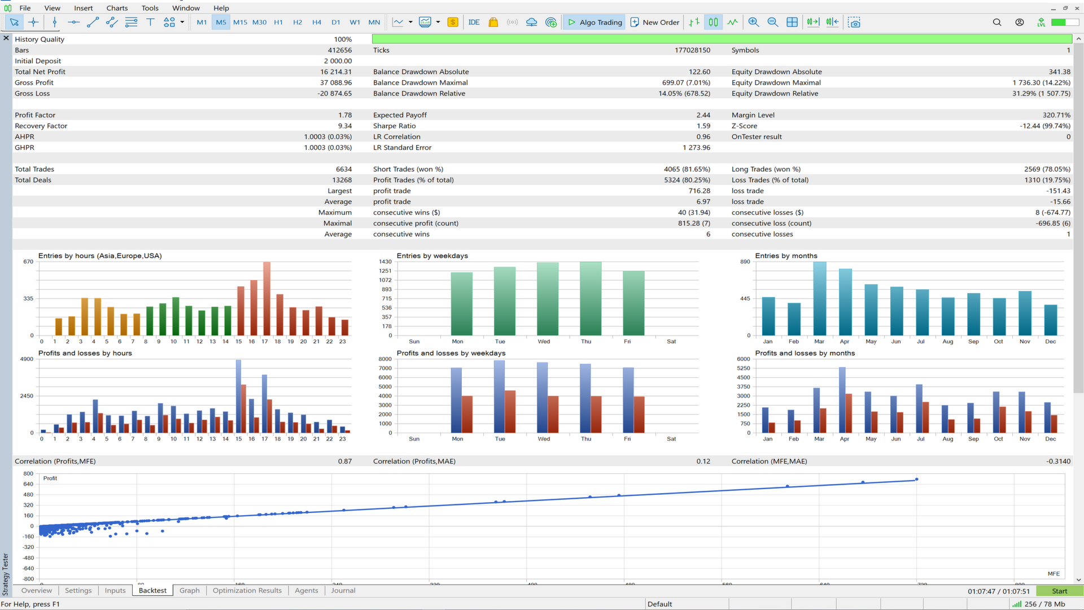Viewport: 1084px width, 610px height.
Task: Open the IDE MetaEditor button
Action: tap(474, 22)
